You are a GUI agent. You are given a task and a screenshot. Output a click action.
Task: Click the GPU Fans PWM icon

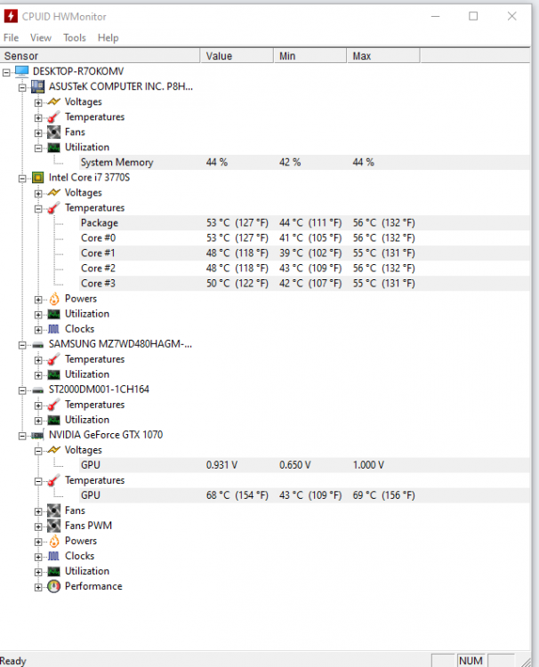(53, 526)
